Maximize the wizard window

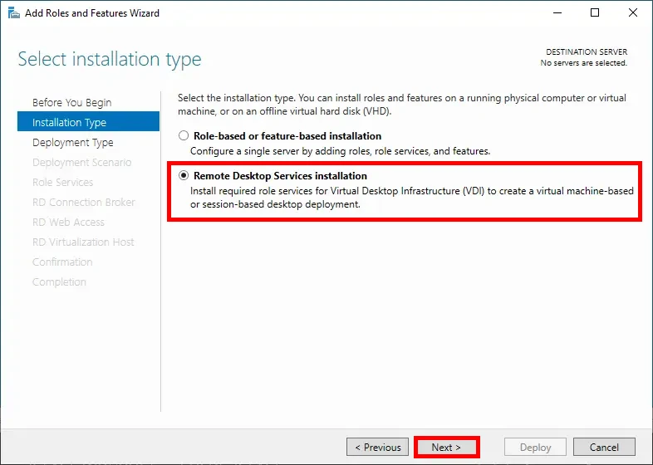pyautogui.click(x=595, y=13)
